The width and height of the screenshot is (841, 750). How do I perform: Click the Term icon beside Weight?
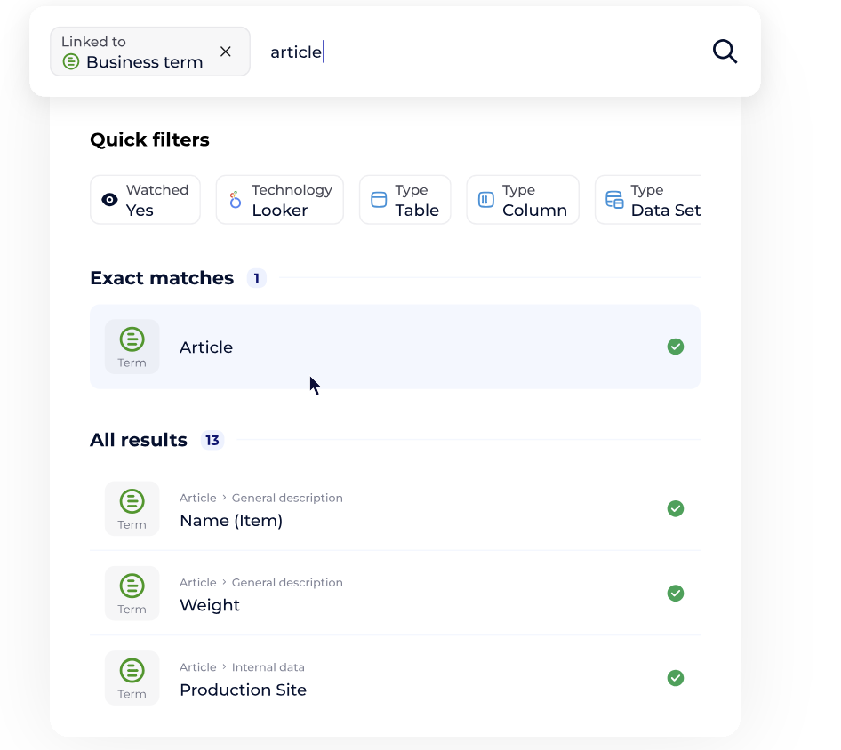[132, 593]
